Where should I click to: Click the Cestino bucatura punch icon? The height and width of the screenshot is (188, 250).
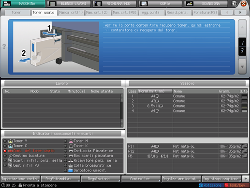[x=11, y=156]
